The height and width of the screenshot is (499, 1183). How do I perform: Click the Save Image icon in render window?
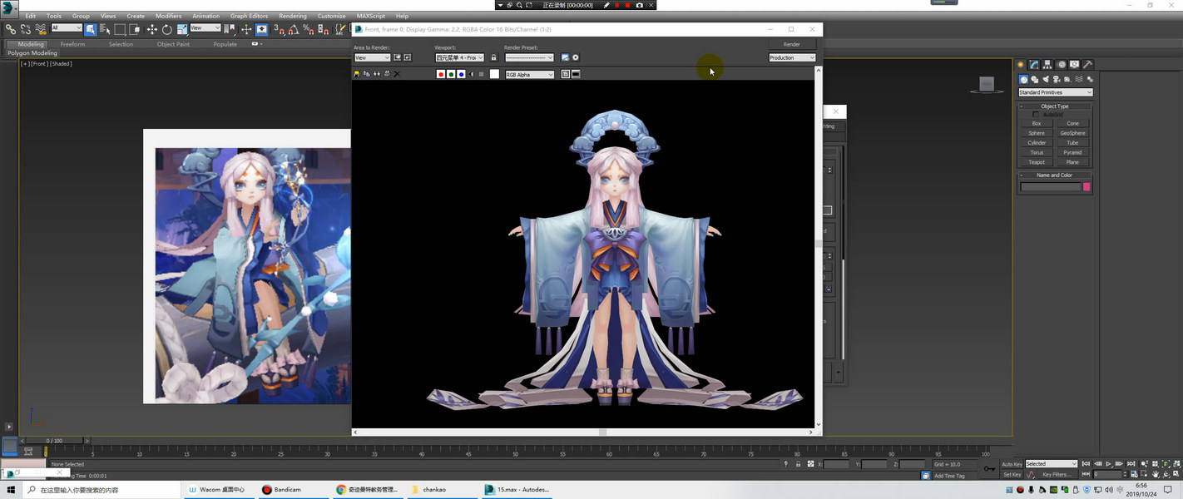(356, 74)
